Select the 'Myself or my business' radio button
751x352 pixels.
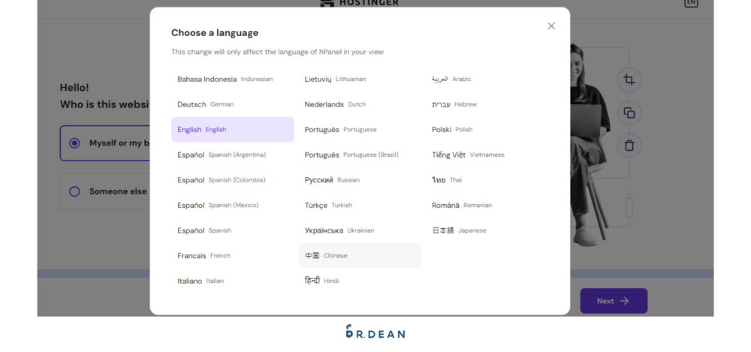point(74,143)
